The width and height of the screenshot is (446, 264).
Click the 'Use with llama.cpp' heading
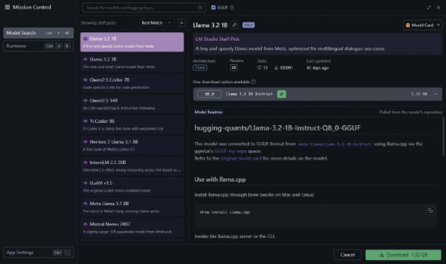click(x=220, y=180)
